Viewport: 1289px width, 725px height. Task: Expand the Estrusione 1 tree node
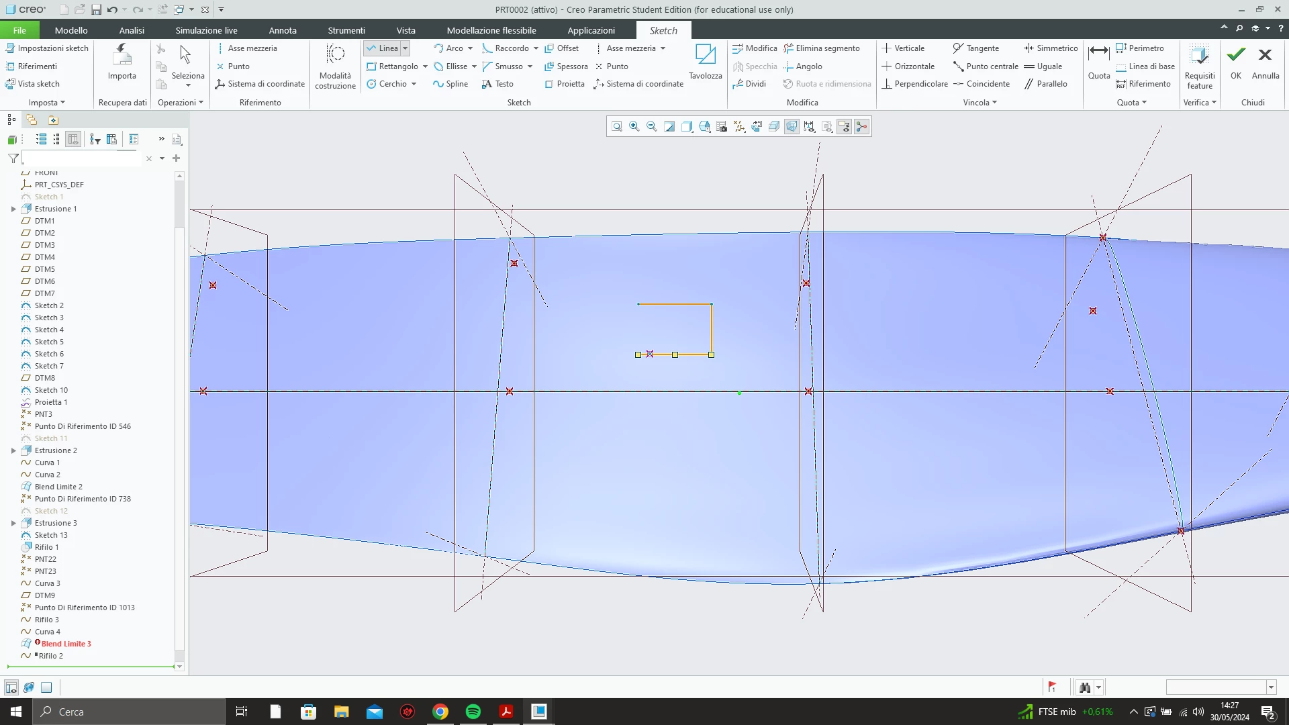(13, 209)
